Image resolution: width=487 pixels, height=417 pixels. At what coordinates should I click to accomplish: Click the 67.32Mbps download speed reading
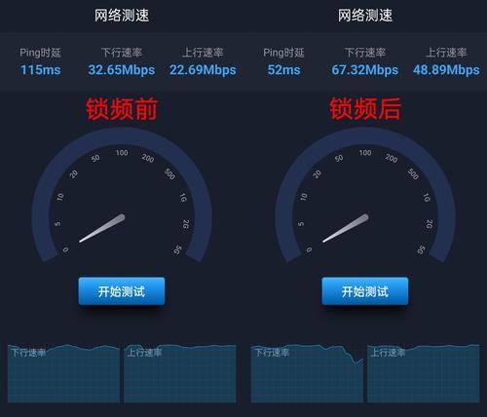click(x=365, y=70)
